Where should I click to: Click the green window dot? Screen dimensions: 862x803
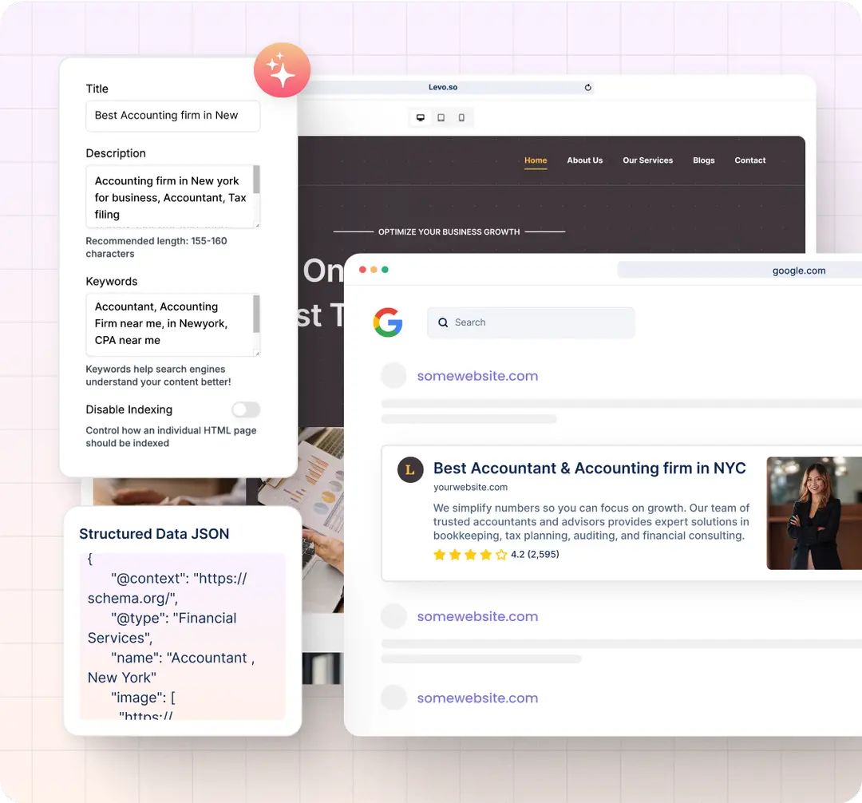[x=385, y=269]
